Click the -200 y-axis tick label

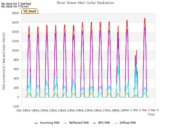tap(16, 107)
